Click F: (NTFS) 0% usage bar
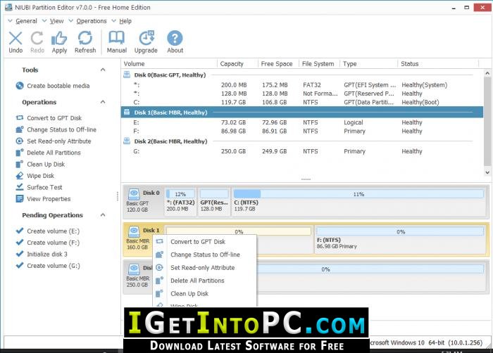Screen dimensions: 493x353 [400, 231]
